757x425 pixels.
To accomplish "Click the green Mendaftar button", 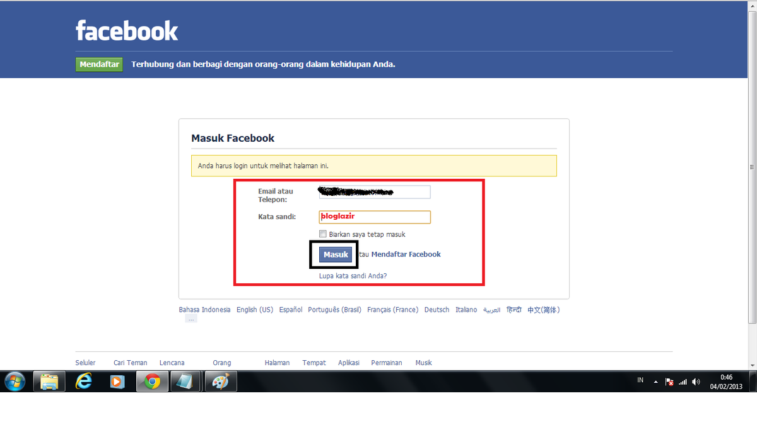I will (99, 64).
